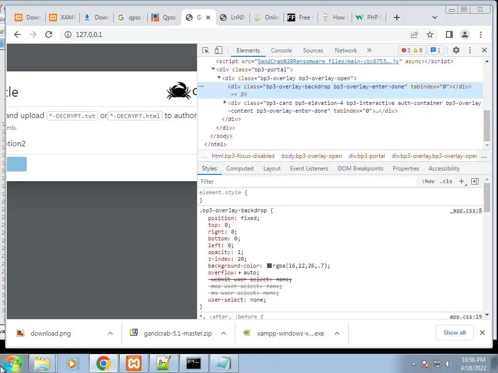This screenshot has height=373, width=498.
Task: Go back in browser history
Action: [18, 34]
